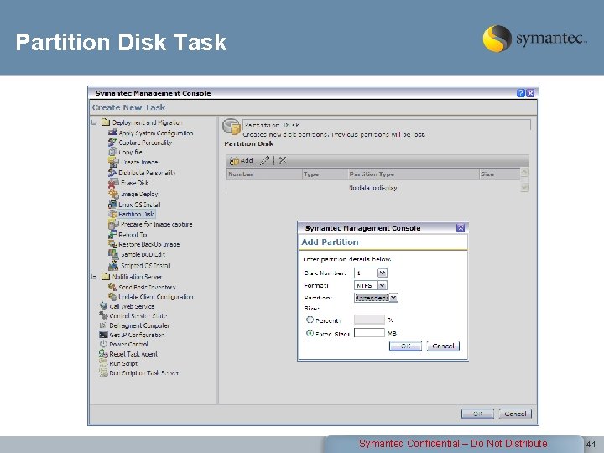
Task: Collapse the Notification Server folder
Action: click(94, 277)
